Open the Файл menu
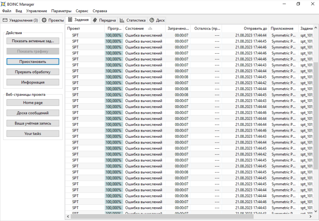Image resolution: width=319 pixels, height=221 pixels. (7, 11)
